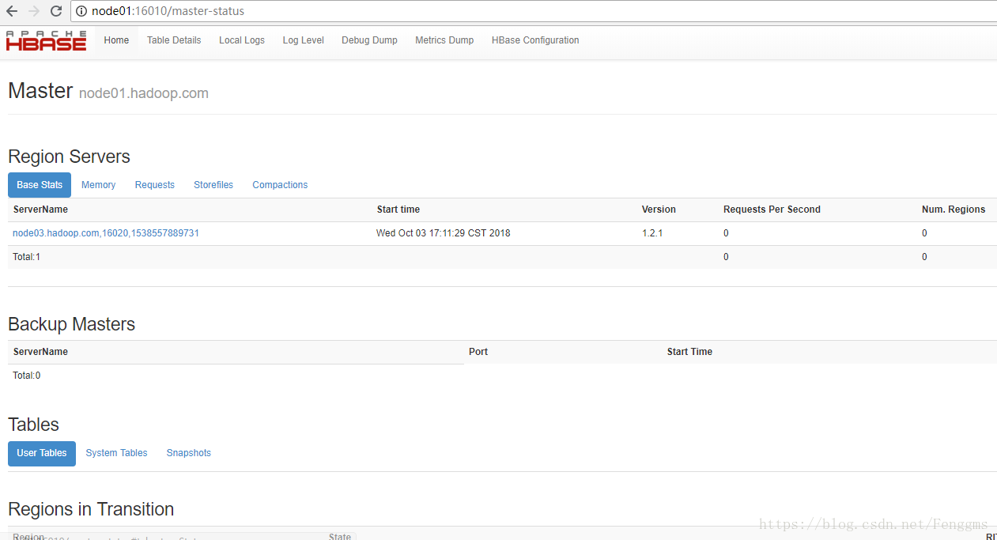Viewport: 997px width, 540px height.
Task: Click the Total:0 backup masters text
Action: tap(26, 376)
